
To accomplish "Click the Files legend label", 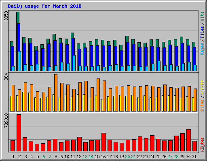I will (x=203, y=32).
